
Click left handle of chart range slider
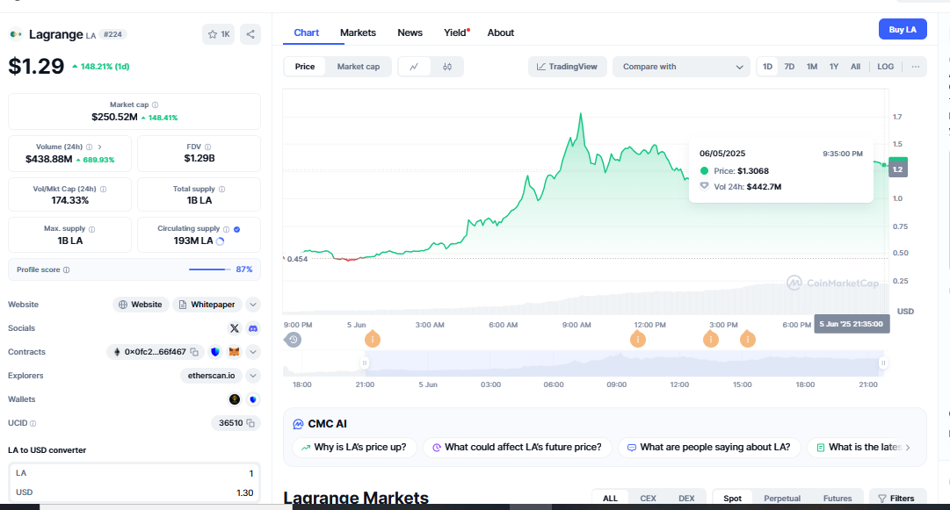tap(365, 363)
